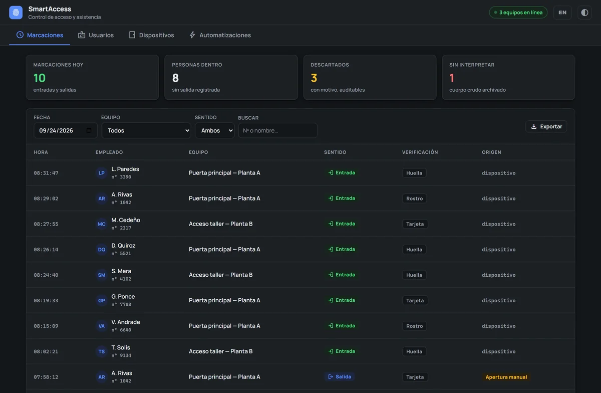Switch language with the EN button

coord(562,13)
